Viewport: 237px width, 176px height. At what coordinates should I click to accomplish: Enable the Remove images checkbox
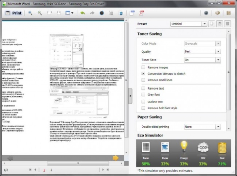143,68
